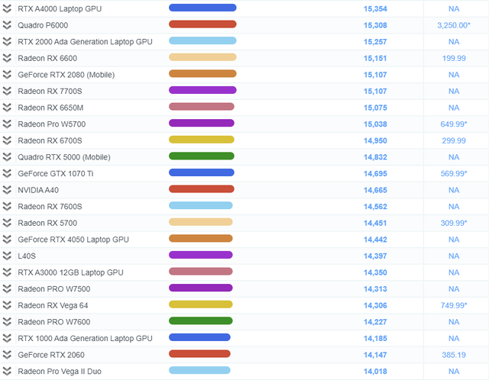The image size is (489, 380).
Task: Click the 3,250.00 price for Quadro P6000
Action: click(x=453, y=25)
